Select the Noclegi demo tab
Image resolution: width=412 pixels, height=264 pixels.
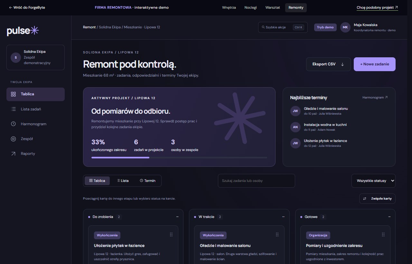[x=250, y=7]
